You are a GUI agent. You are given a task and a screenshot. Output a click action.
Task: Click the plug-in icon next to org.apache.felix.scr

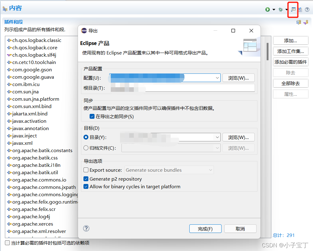[x=10, y=209]
